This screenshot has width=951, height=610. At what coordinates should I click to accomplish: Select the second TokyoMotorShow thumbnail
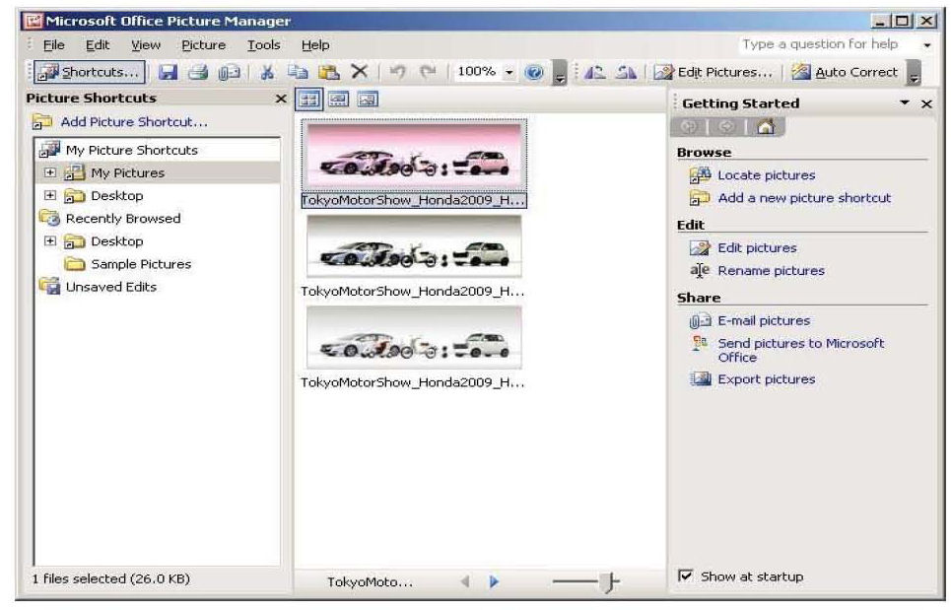point(414,246)
